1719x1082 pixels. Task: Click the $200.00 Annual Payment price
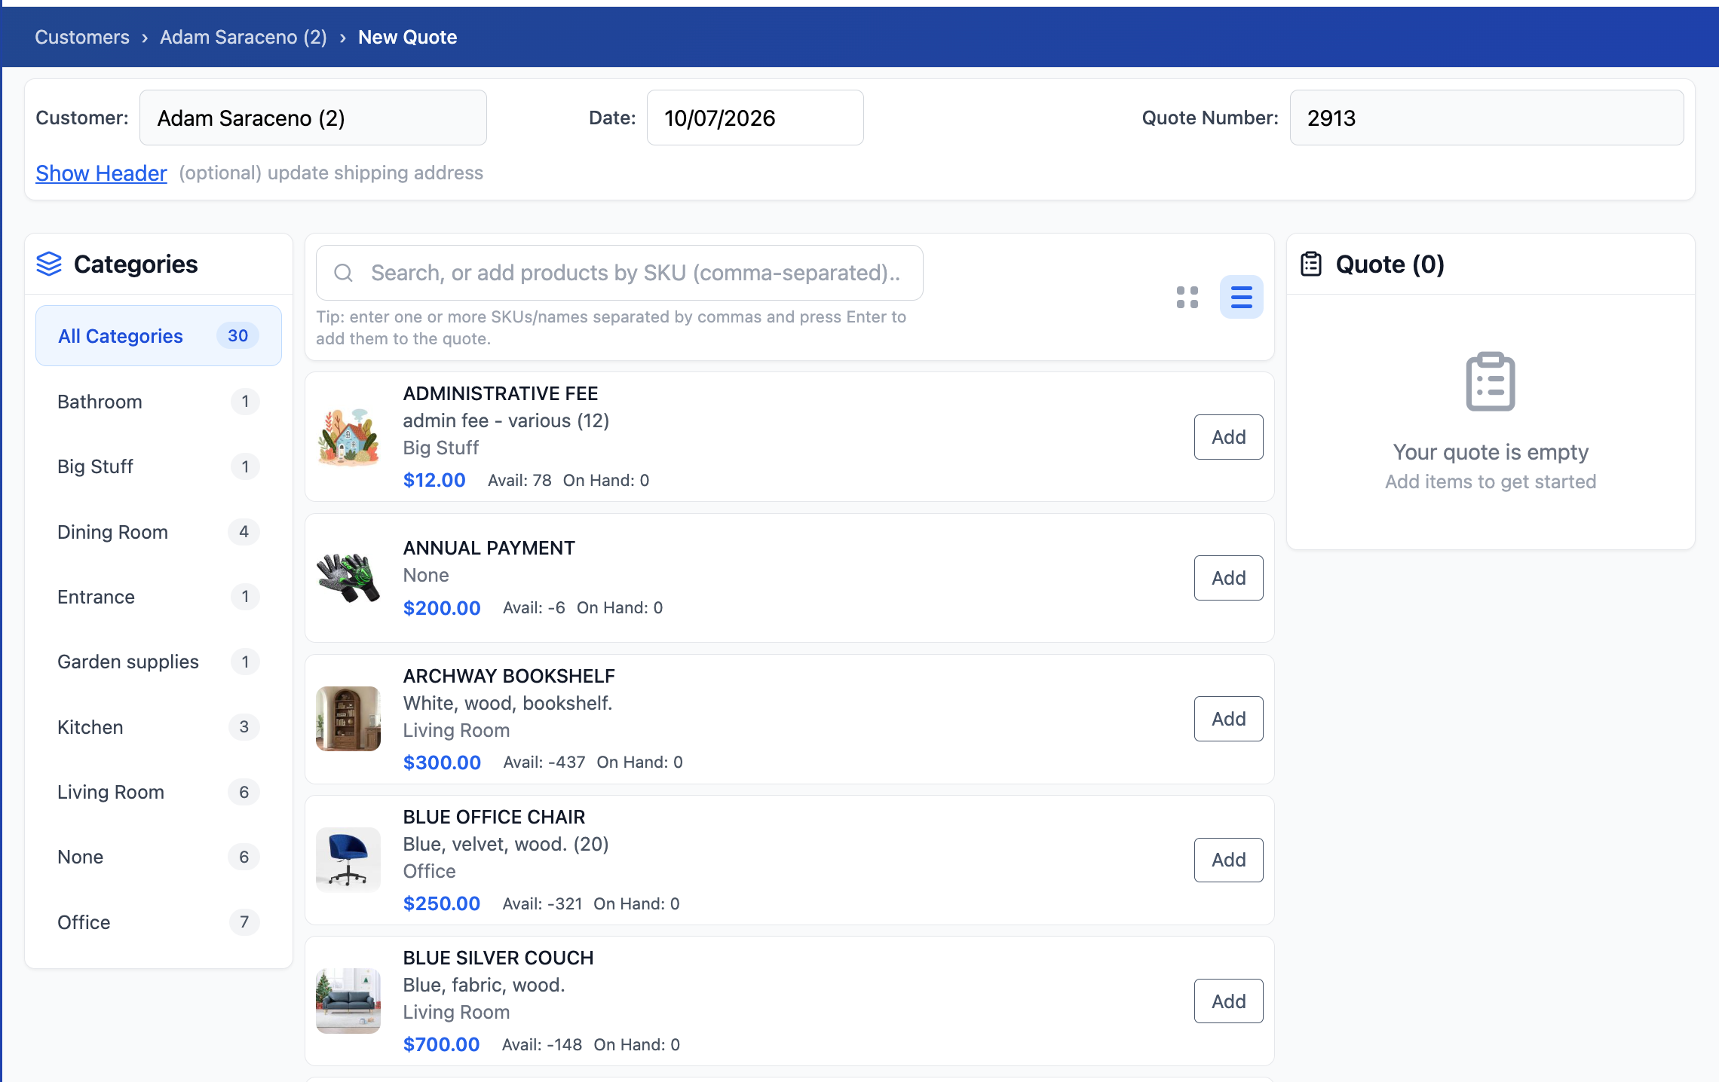click(442, 608)
